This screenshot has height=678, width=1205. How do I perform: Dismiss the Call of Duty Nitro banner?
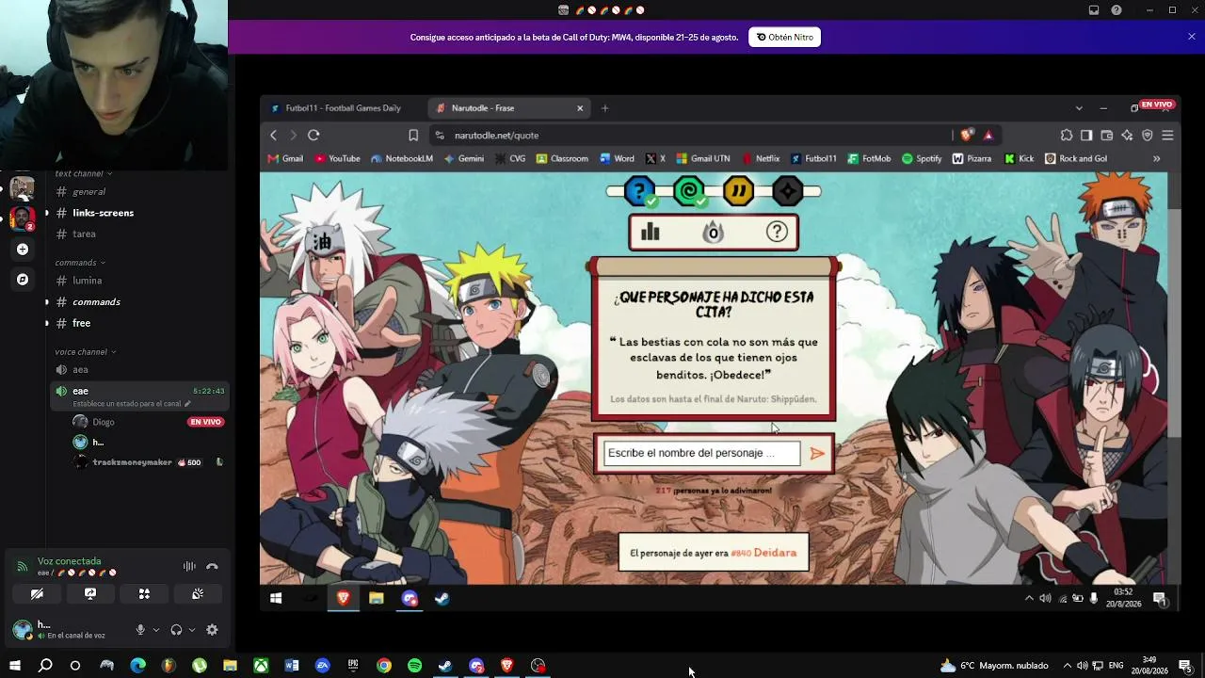[x=1191, y=37]
